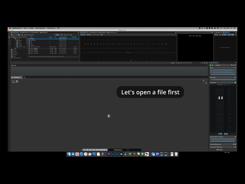Select the Documents shortcut in the browser sidebar
Screen dimensions: 245x184
click(15, 53)
